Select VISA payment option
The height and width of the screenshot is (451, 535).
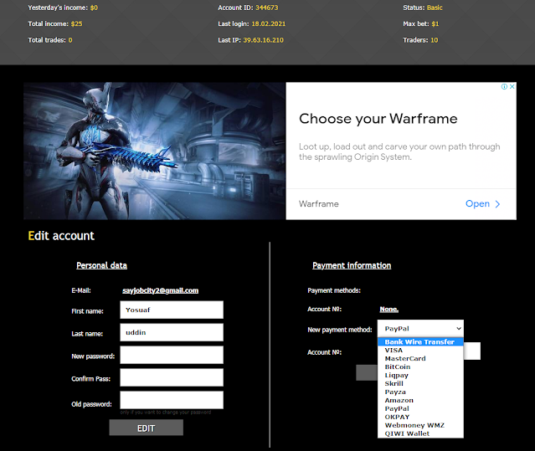[420, 350]
